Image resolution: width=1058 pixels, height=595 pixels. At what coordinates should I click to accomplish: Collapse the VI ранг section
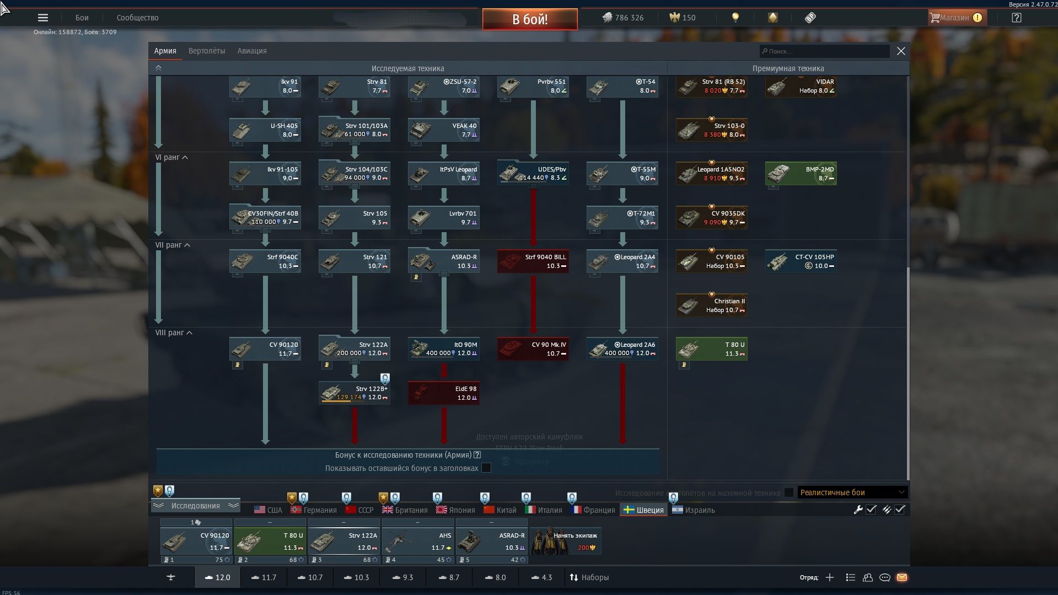(x=171, y=157)
